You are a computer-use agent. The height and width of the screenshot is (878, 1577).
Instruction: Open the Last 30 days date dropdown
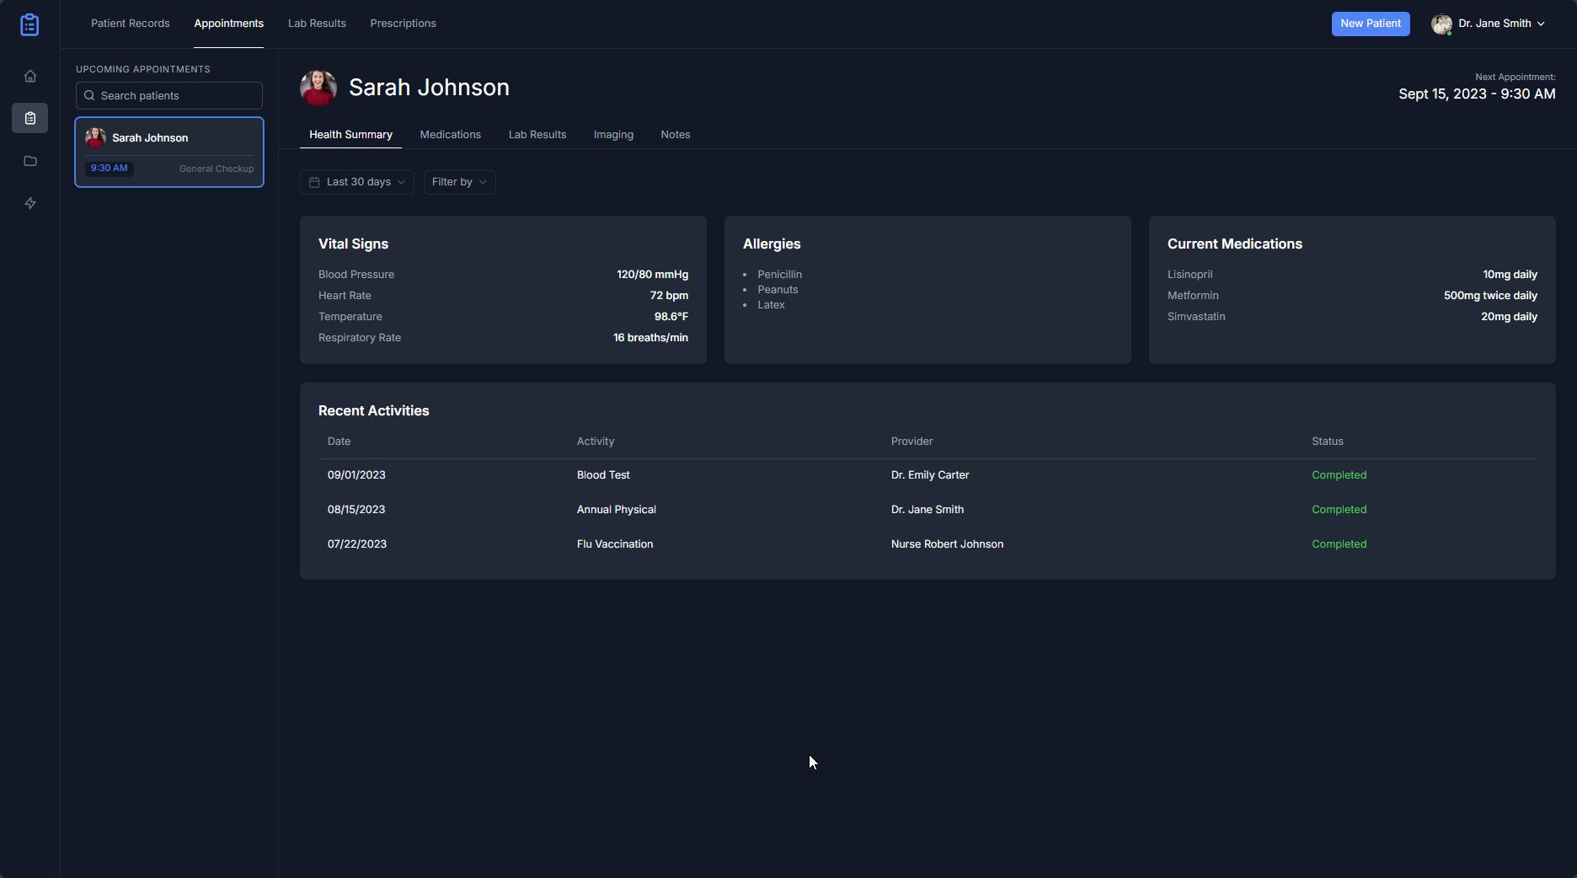point(356,182)
